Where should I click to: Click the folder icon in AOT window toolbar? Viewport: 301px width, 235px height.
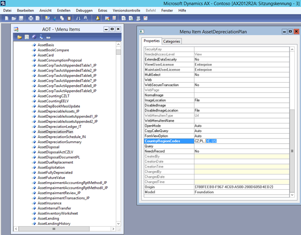20,37
